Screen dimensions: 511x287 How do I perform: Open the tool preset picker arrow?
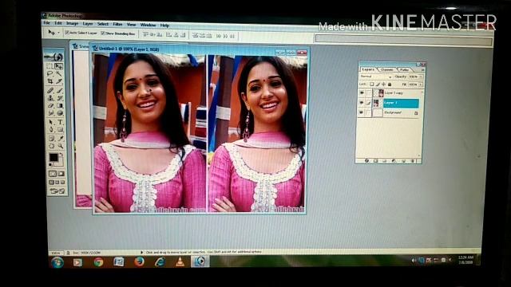(x=58, y=33)
